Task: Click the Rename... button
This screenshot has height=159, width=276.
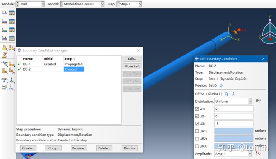Action: [x=79, y=148]
